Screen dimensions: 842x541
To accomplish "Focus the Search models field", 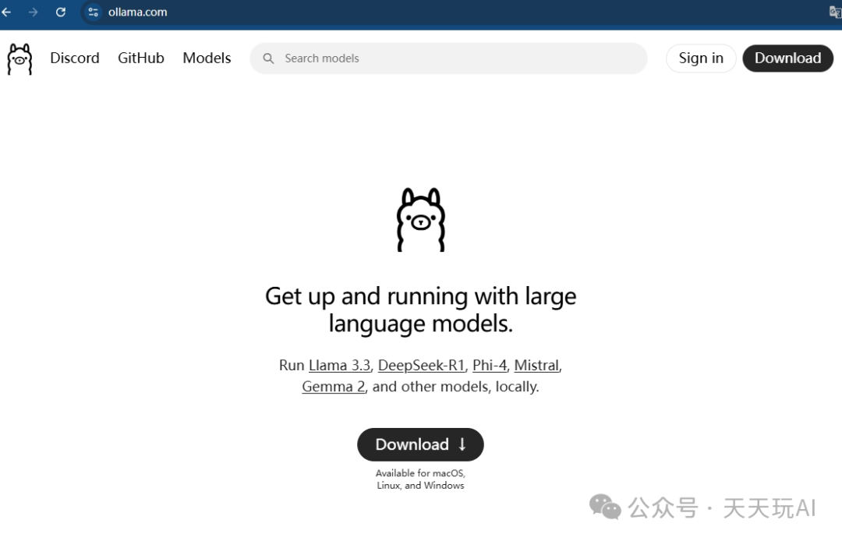I will click(448, 58).
